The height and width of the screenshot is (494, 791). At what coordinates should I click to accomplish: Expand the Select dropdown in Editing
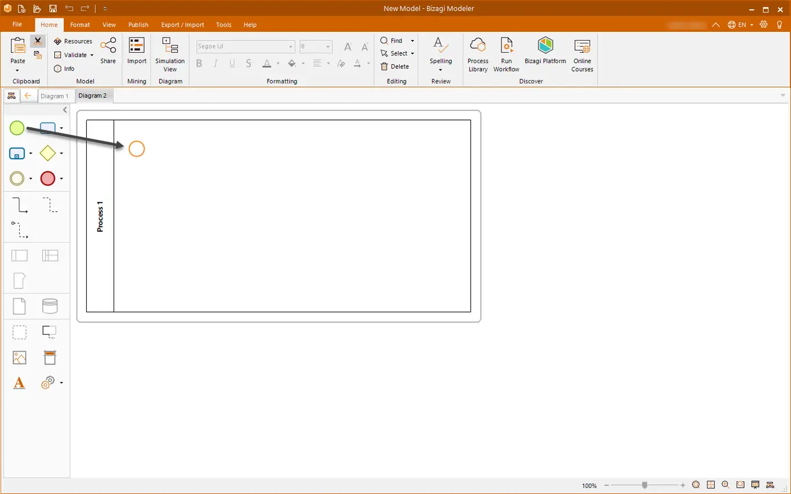click(x=412, y=53)
